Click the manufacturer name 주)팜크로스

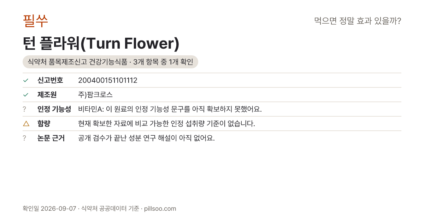pyautogui.click(x=95, y=95)
